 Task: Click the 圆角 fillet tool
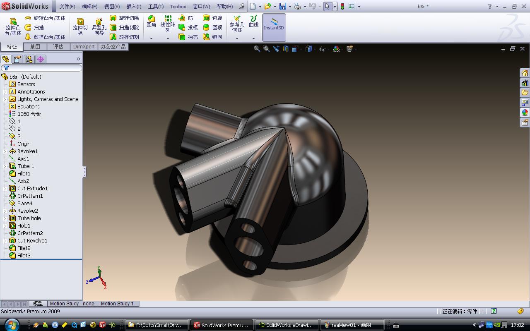click(152, 22)
